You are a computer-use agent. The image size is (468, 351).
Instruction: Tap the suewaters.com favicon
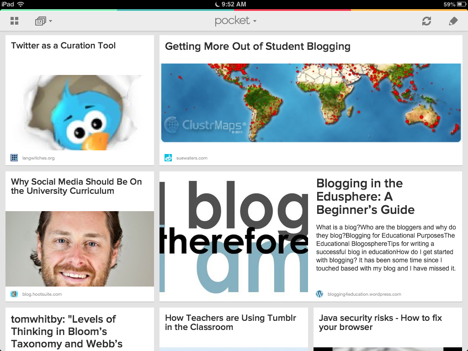click(168, 158)
